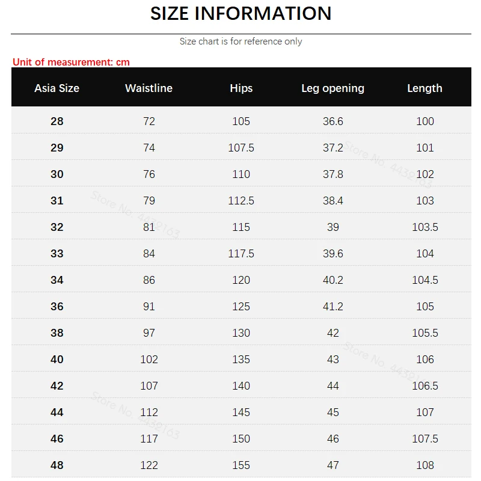Select length value 106.5 for size 42
Screen dimensions: 481x481
click(x=425, y=385)
